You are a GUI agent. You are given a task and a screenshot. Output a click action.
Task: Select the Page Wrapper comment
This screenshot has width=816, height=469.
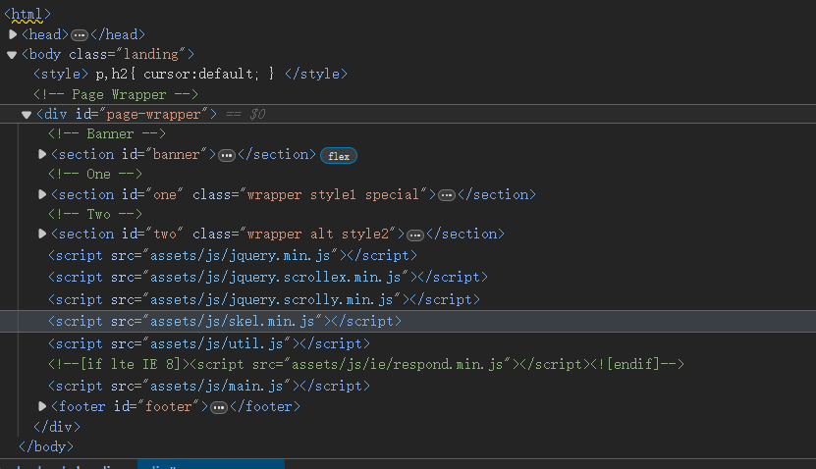(116, 94)
